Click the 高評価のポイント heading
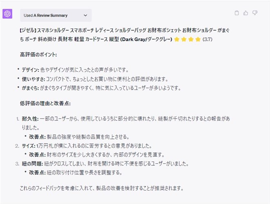Image resolution: width=270 pixels, height=204 pixels. coord(38,55)
